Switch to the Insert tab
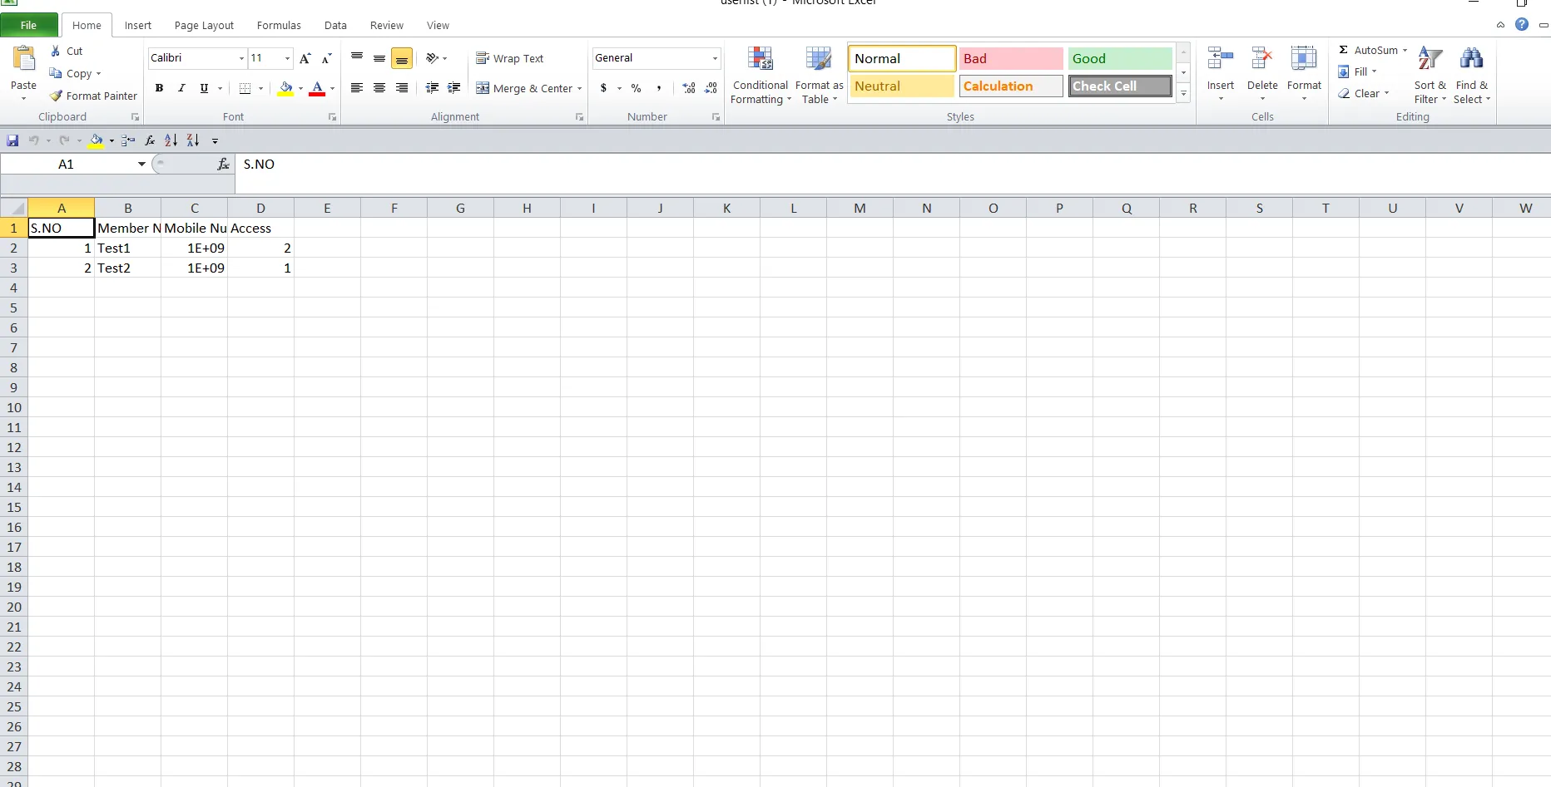The image size is (1551, 787). (138, 26)
